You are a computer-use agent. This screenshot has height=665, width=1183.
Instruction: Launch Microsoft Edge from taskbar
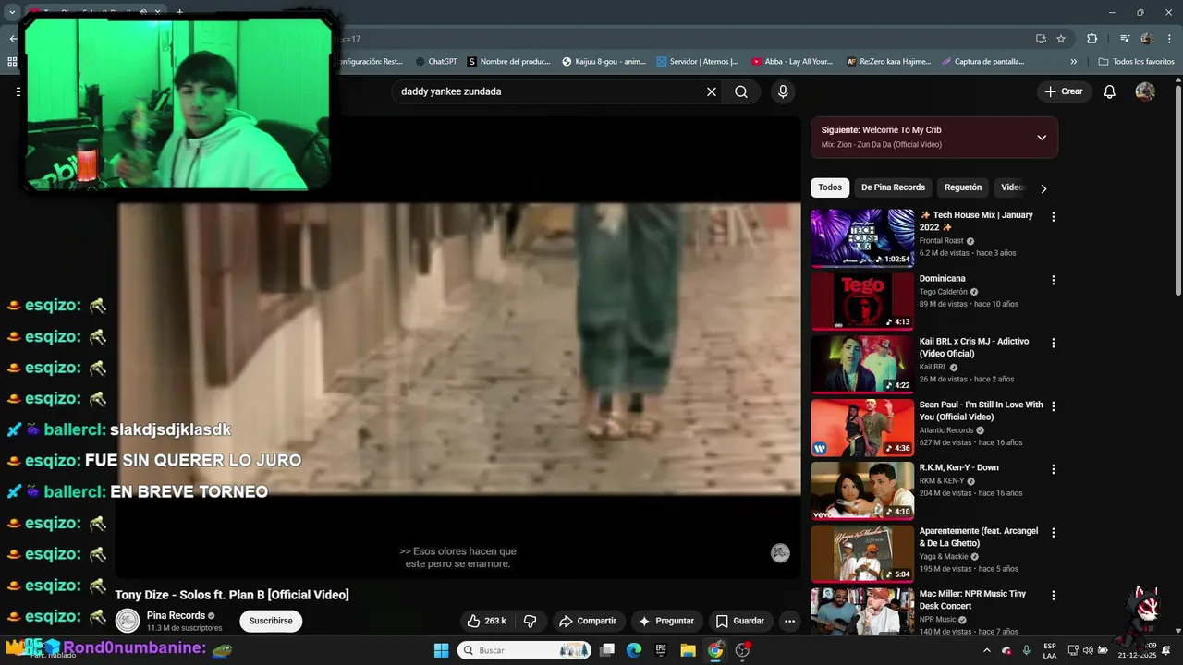point(634,650)
